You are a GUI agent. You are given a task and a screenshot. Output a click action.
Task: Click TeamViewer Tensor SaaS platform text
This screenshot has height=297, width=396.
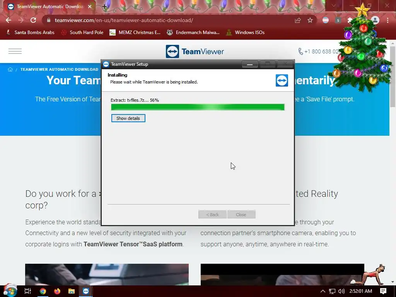pos(133,244)
